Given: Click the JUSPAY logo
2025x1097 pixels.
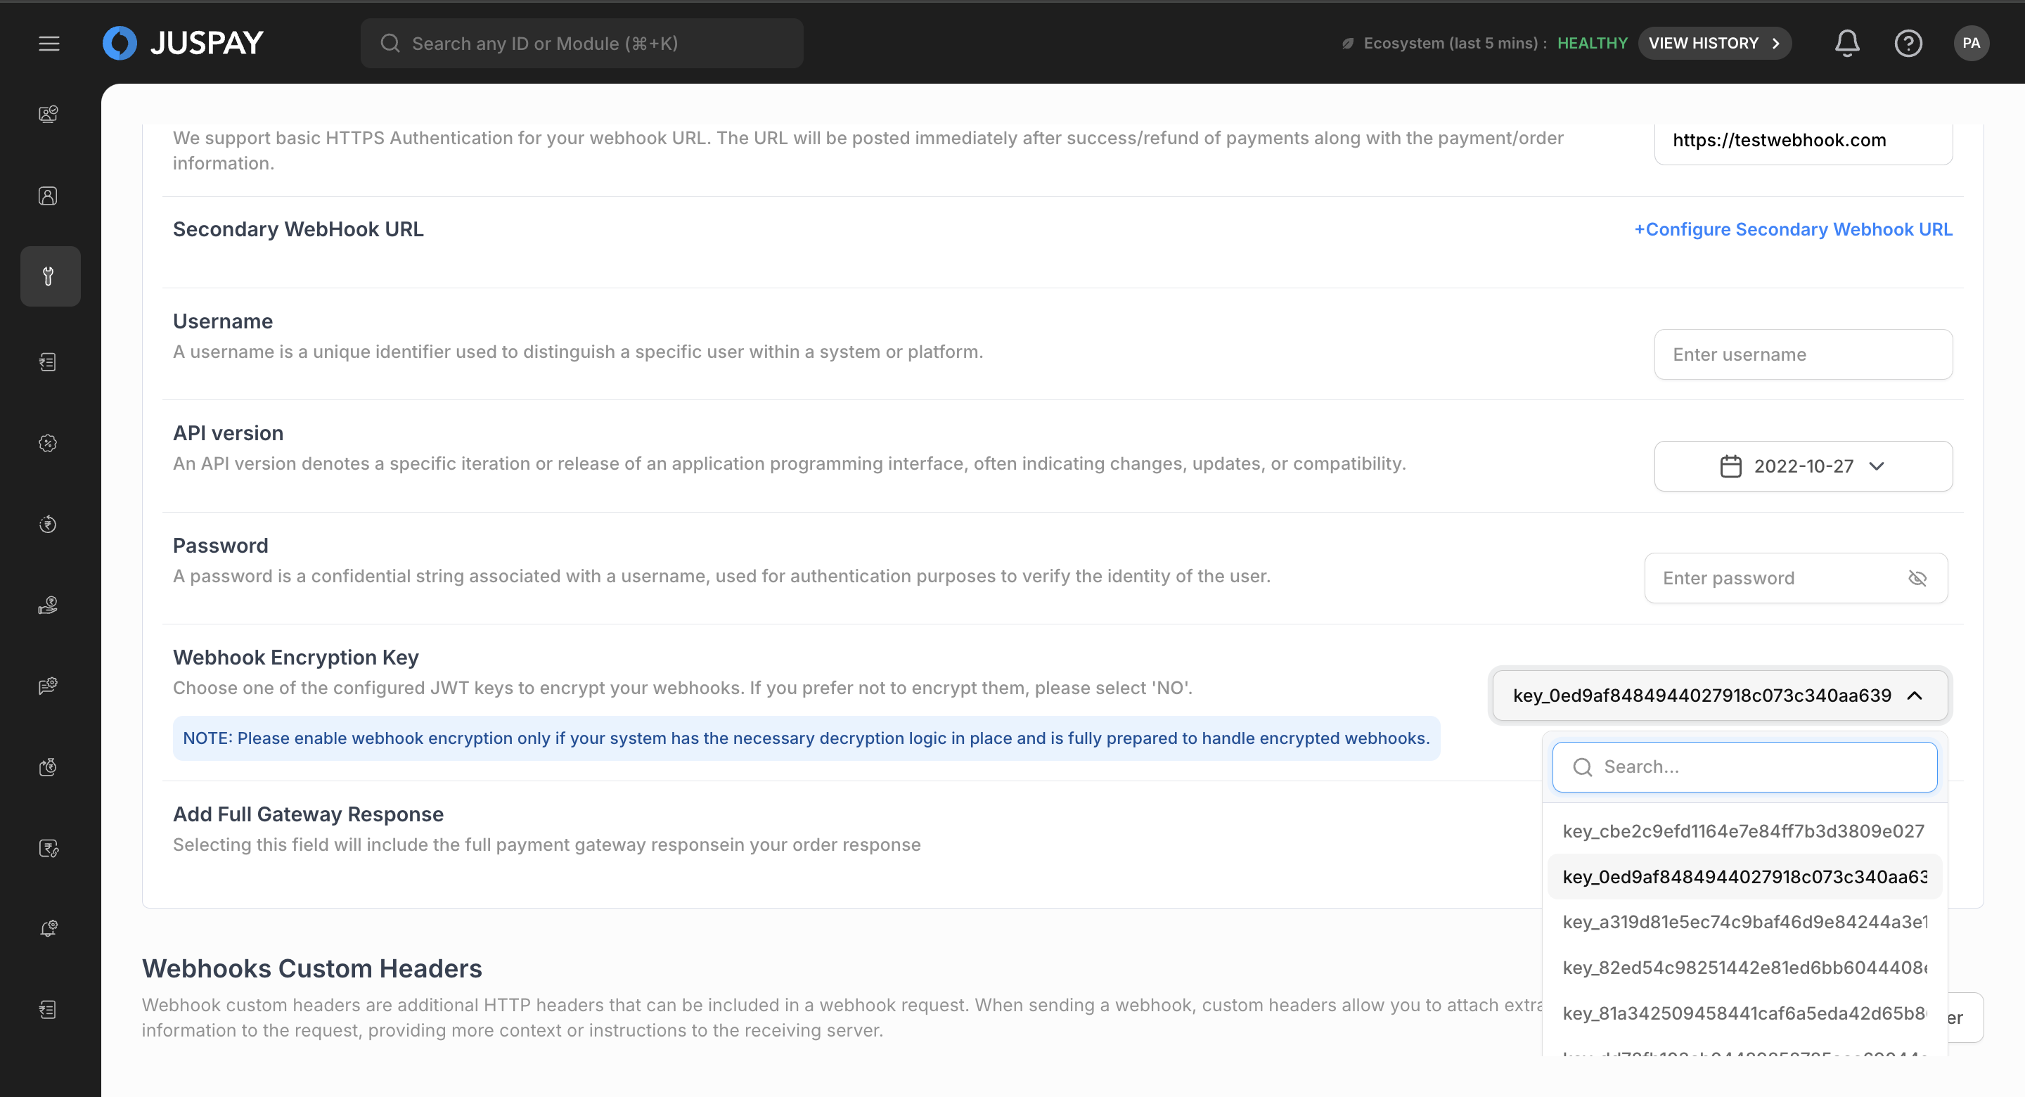Looking at the screenshot, I should point(183,44).
